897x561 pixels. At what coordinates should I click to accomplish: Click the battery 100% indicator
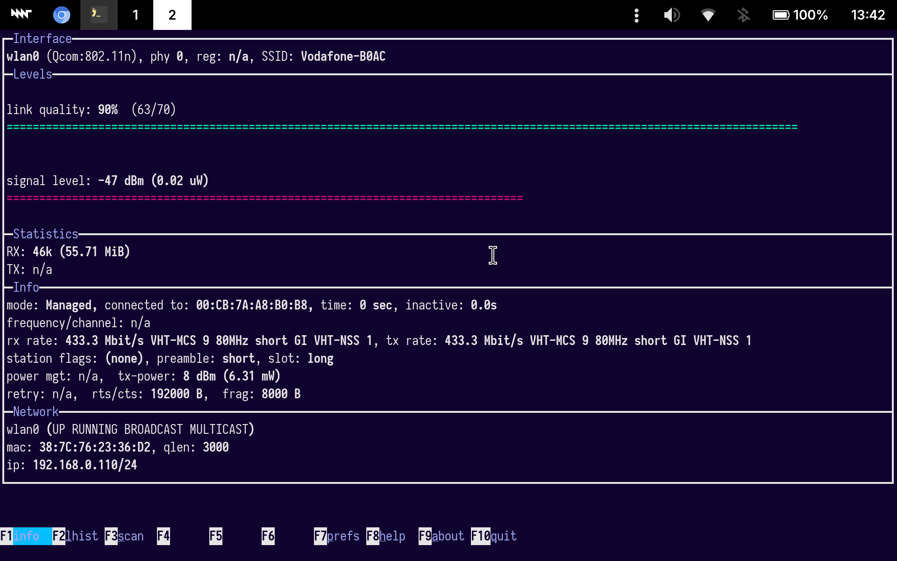pos(800,15)
